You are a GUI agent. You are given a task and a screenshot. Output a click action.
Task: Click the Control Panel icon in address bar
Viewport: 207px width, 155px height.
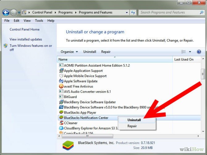[x=24, y=12]
